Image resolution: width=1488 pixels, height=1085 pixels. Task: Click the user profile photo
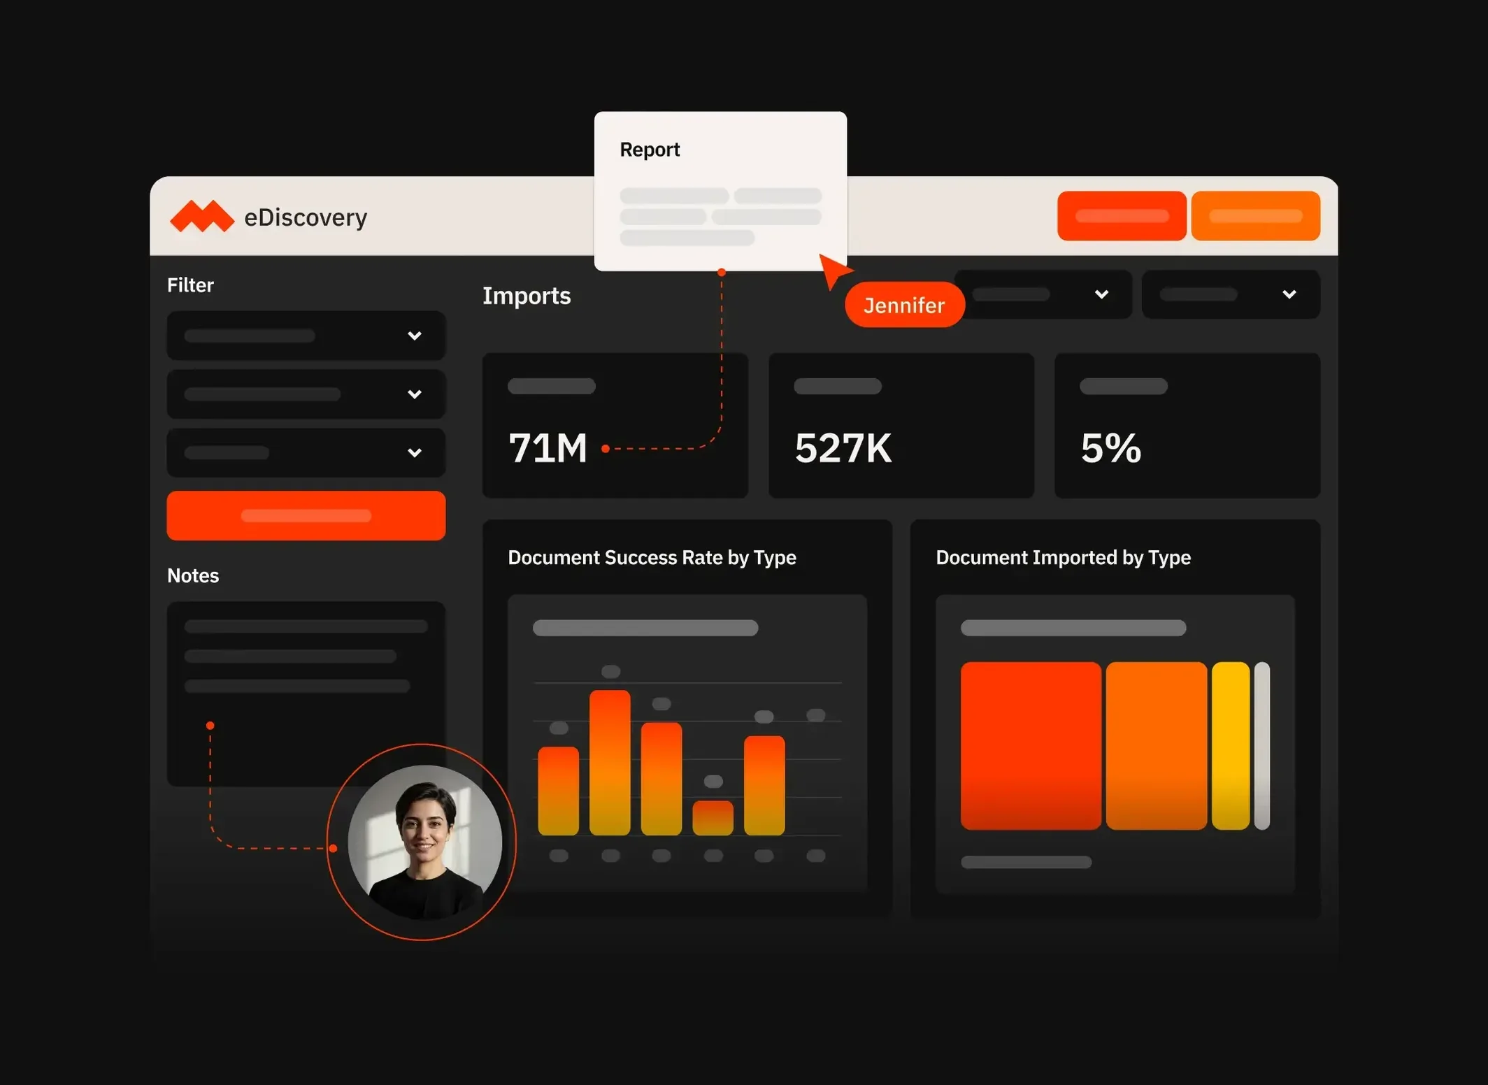[424, 842]
